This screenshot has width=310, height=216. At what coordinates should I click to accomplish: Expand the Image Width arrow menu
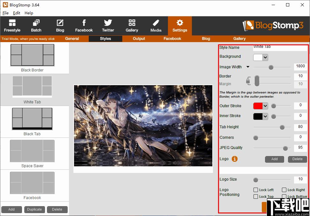(248, 67)
